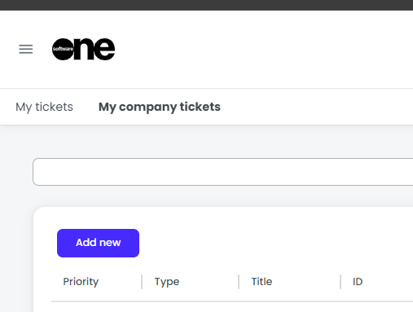Click the SoftwareOne logo
413x312 pixels.
coord(83,49)
